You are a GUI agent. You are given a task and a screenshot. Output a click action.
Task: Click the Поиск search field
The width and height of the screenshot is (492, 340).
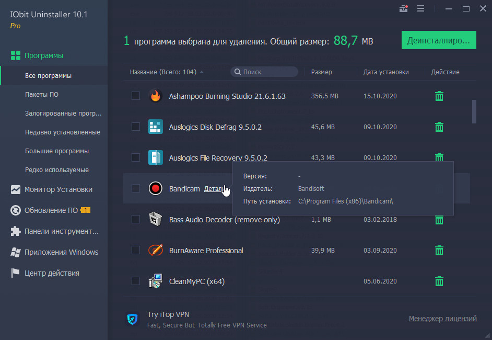264,72
